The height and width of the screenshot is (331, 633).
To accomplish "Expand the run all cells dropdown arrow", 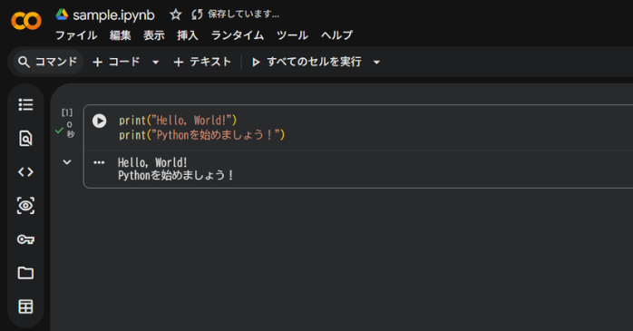I will [376, 63].
